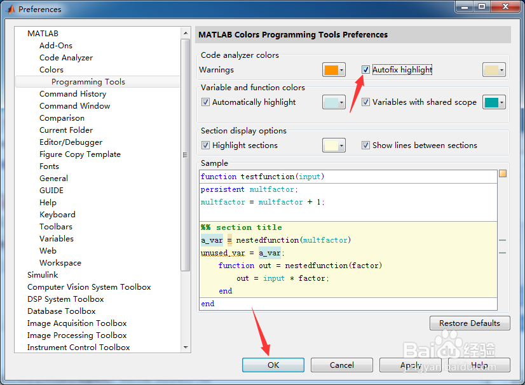Open Help preferences in tree
This screenshot has height=385, width=525.
pyautogui.click(x=48, y=202)
